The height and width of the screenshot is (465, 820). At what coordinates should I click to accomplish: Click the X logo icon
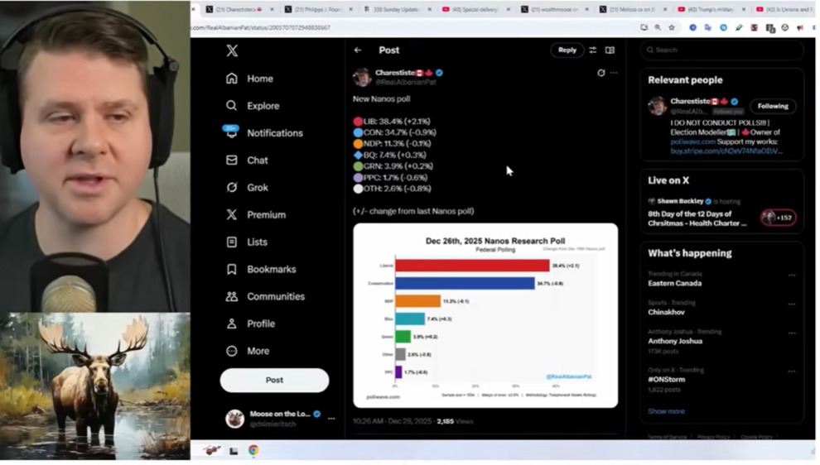pos(232,50)
